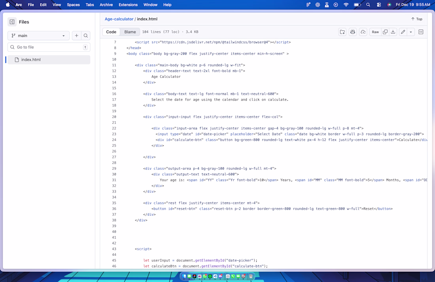Open Trash from the Dock

click(251, 276)
